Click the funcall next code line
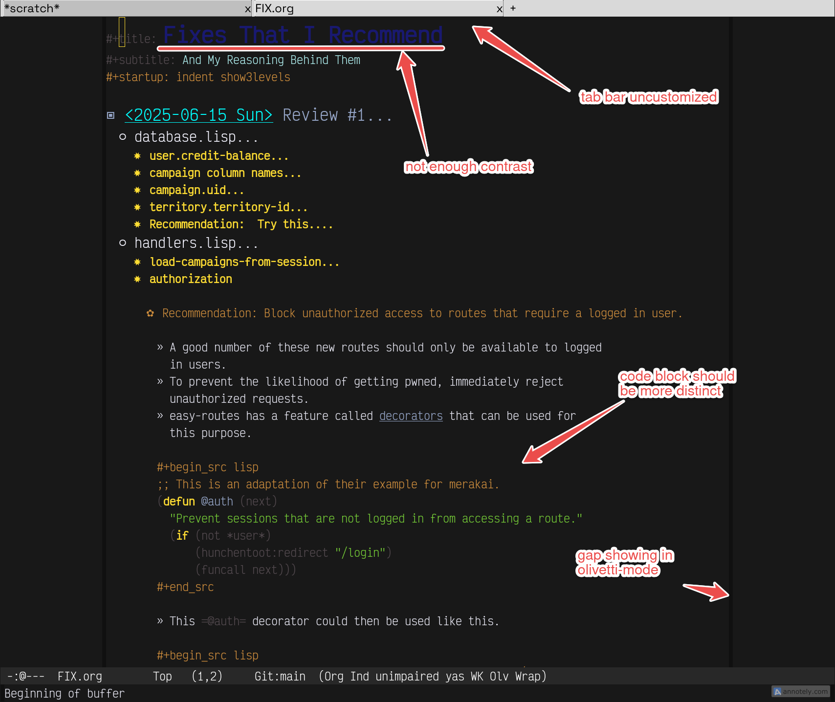Image resolution: width=835 pixels, height=702 pixels. coord(245,570)
